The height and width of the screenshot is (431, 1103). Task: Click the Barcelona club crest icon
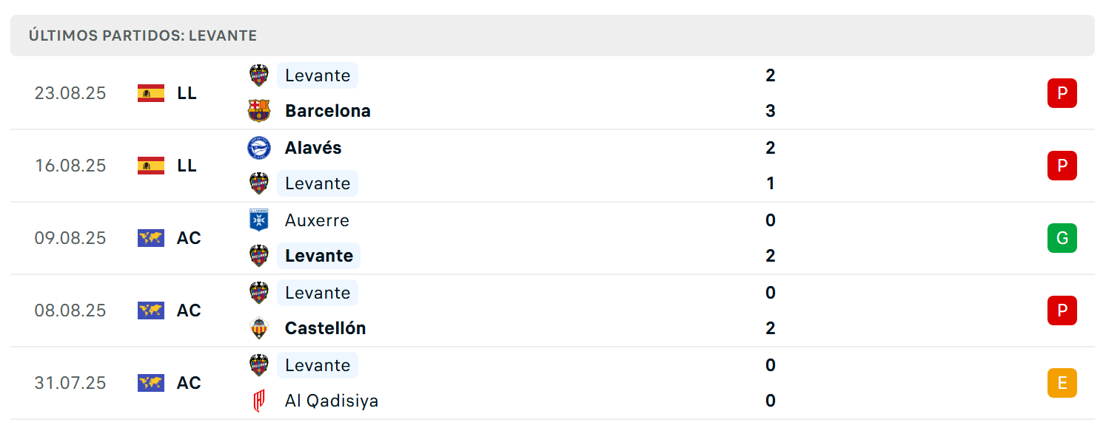[x=258, y=111]
